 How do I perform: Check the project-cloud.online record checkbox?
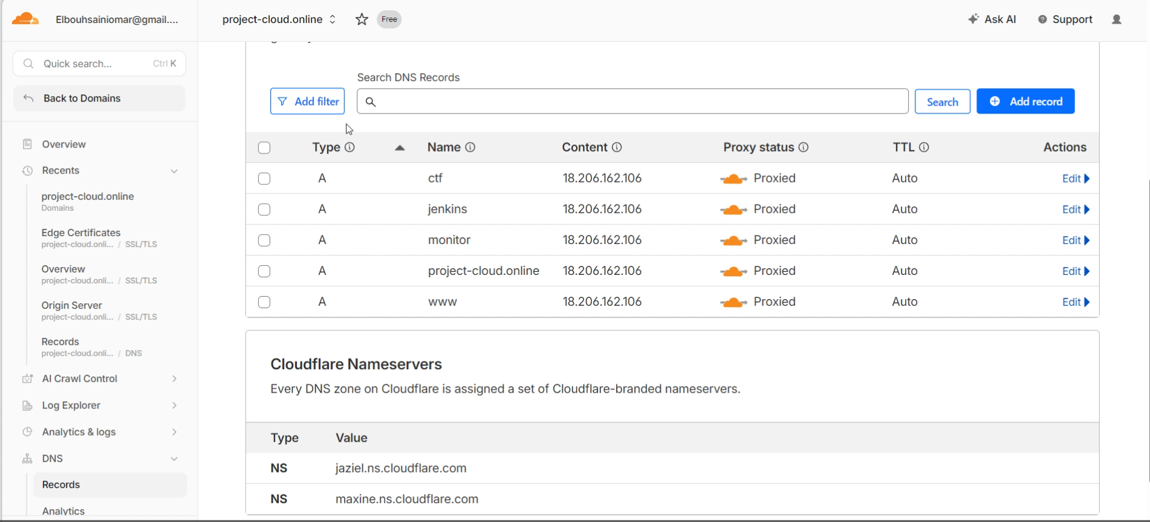coord(264,271)
